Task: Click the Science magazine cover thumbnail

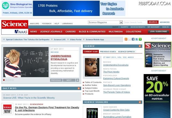Action: click(92, 67)
